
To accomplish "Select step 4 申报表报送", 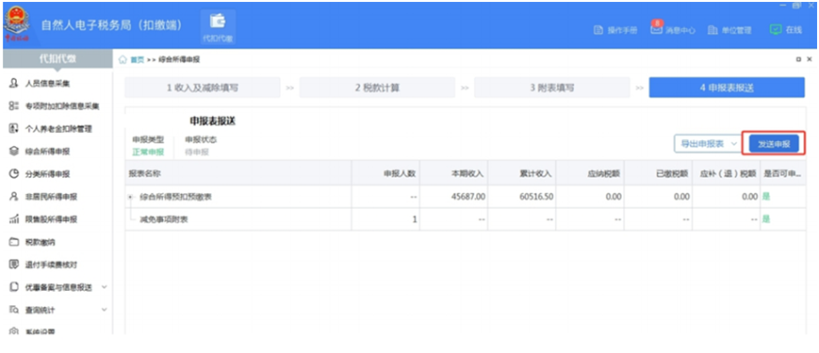I will pyautogui.click(x=727, y=88).
